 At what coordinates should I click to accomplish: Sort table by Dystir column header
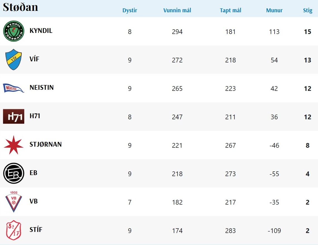[130, 11]
